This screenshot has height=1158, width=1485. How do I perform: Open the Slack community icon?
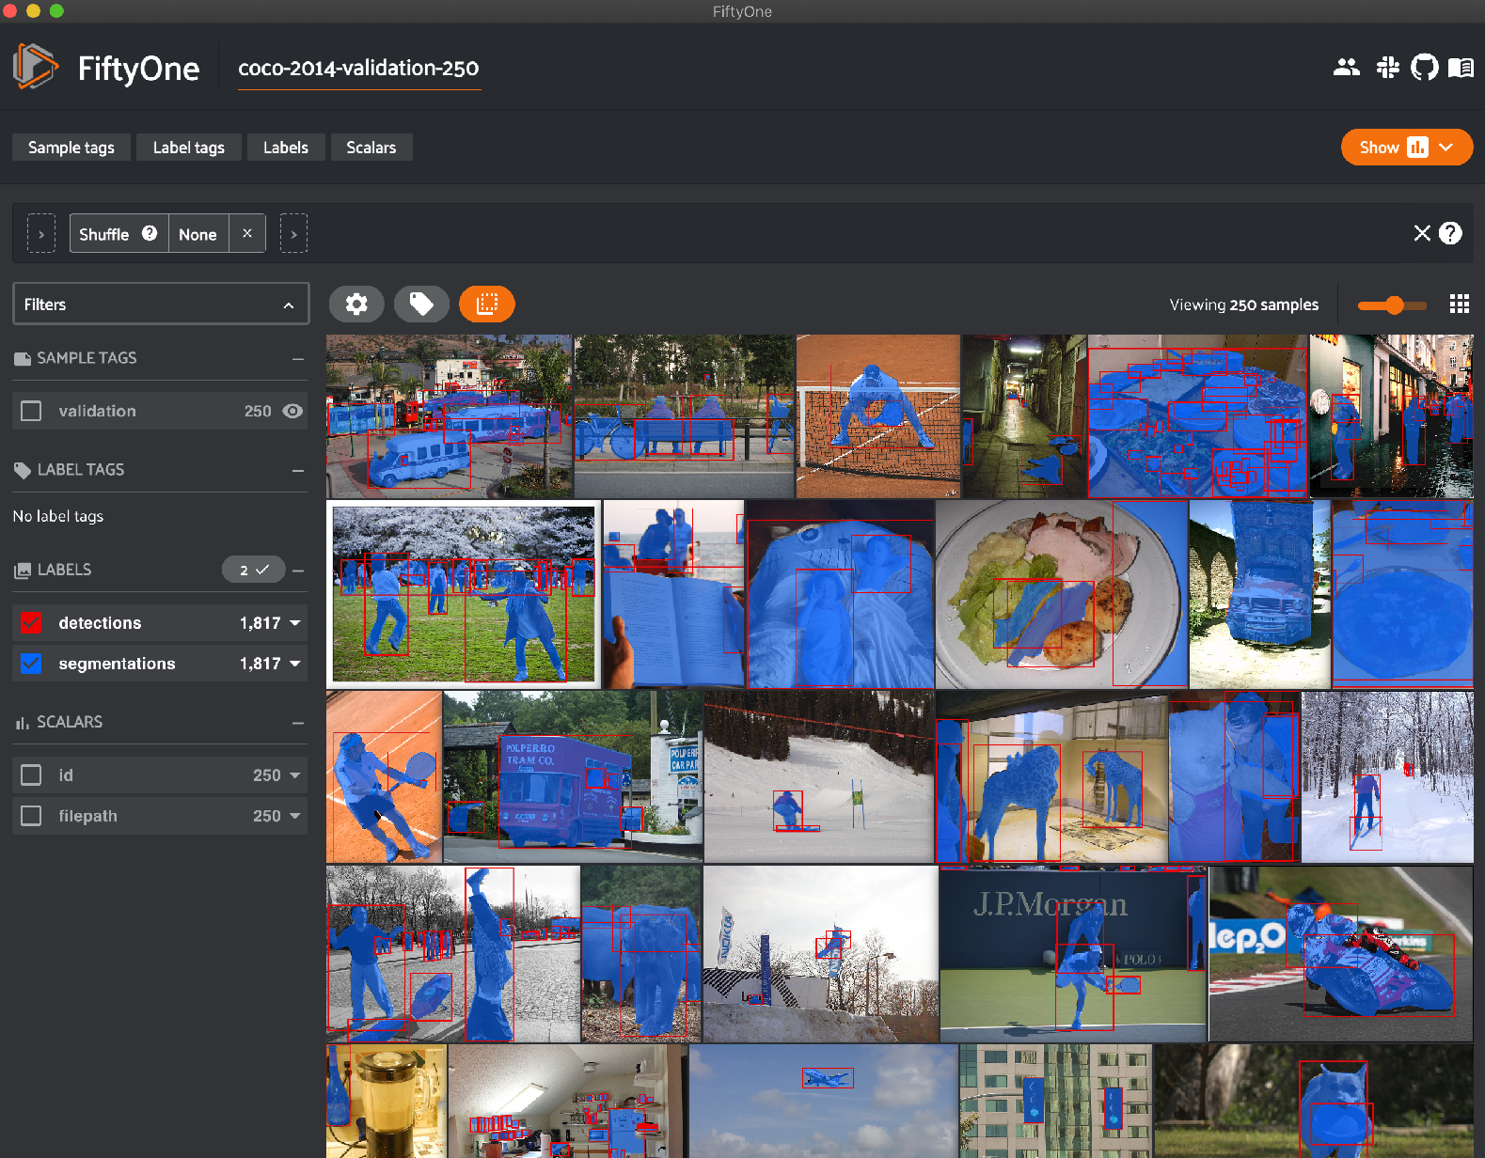tap(1387, 68)
